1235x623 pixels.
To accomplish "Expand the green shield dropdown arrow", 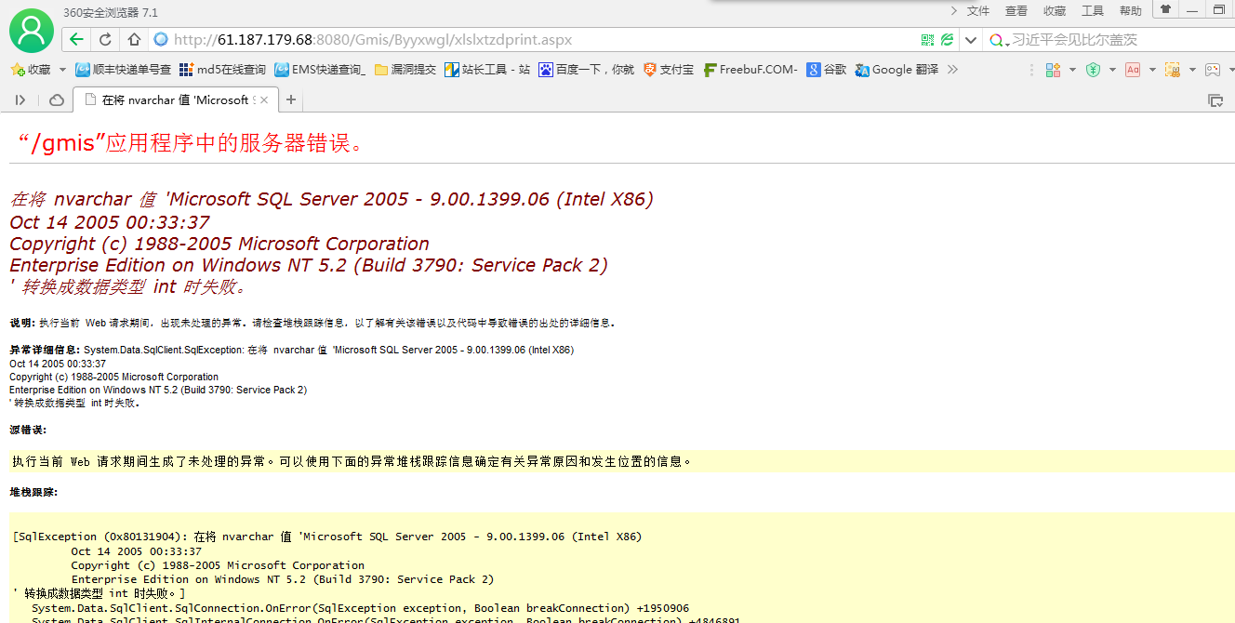I will tap(1112, 70).
